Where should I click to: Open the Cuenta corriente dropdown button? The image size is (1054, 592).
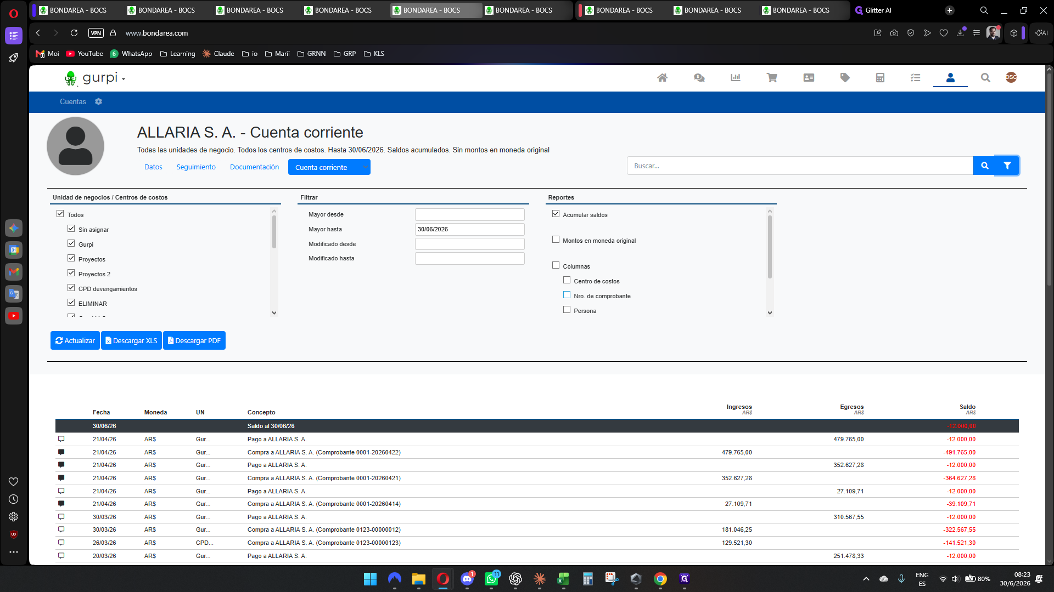coord(329,167)
